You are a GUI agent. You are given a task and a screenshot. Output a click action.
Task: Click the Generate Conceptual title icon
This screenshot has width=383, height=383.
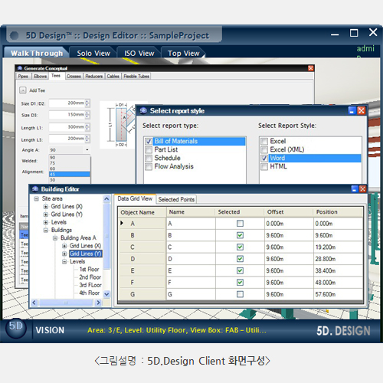20,68
